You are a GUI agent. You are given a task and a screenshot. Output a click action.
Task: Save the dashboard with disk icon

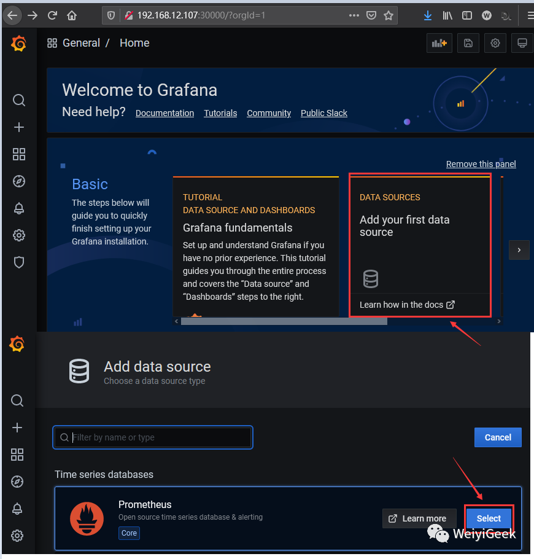(468, 43)
